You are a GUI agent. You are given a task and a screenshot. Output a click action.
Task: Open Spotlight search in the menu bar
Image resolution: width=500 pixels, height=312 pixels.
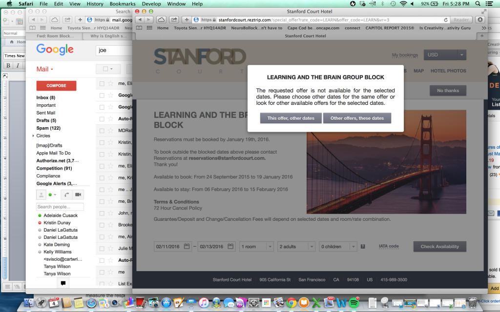478,4
